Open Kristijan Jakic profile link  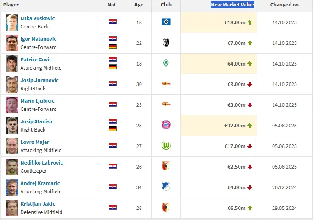coord(37,204)
